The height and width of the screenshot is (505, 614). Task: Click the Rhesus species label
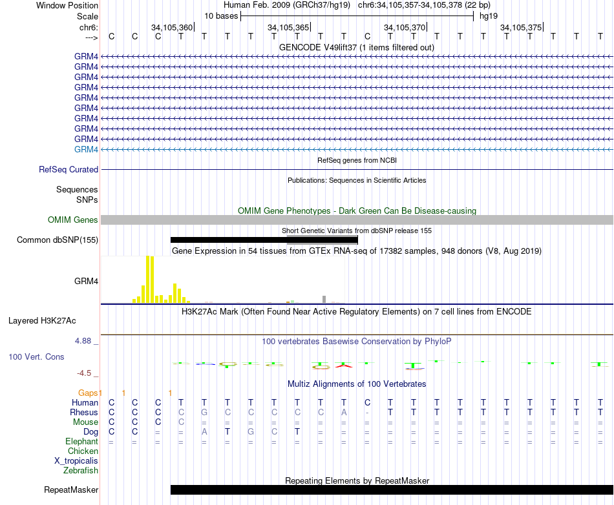(84, 412)
